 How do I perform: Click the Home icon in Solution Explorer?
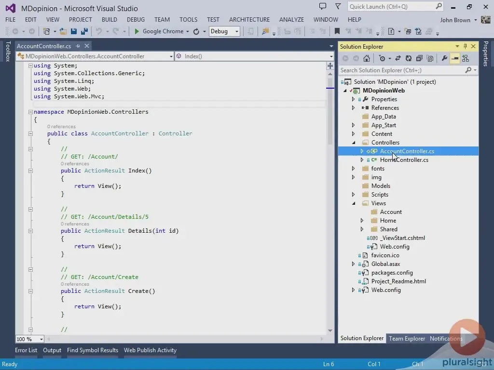(x=367, y=58)
